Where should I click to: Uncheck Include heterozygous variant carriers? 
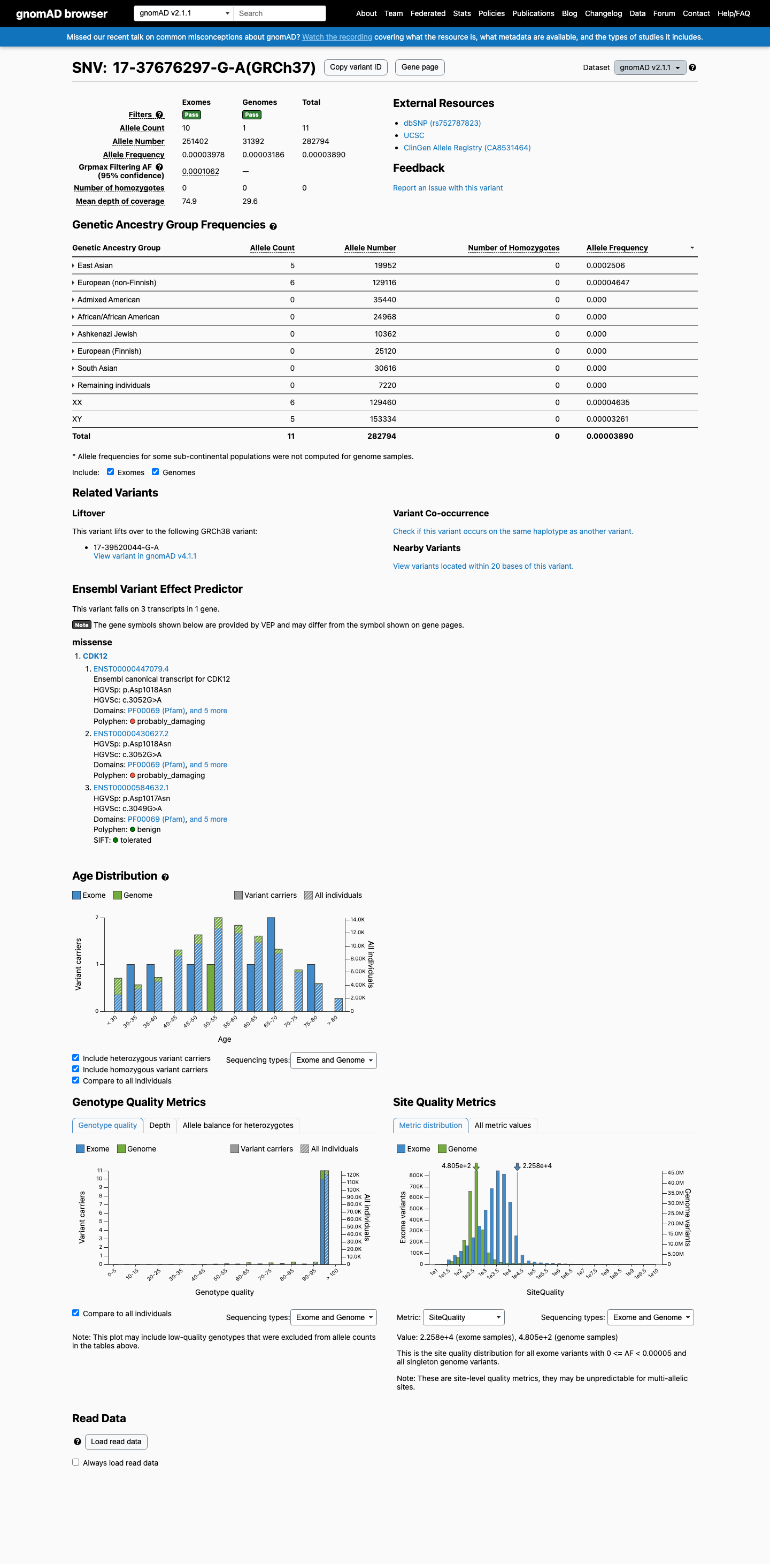tap(76, 1058)
